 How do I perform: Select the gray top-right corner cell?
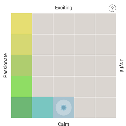point(106,24)
